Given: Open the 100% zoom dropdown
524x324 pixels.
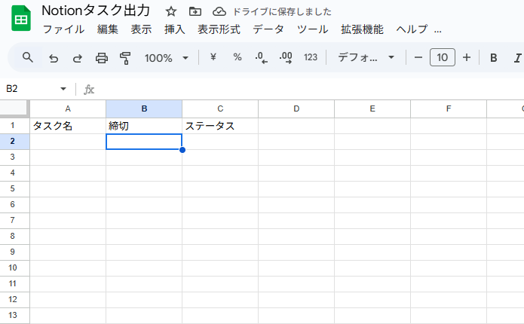Looking at the screenshot, I should 167,58.
